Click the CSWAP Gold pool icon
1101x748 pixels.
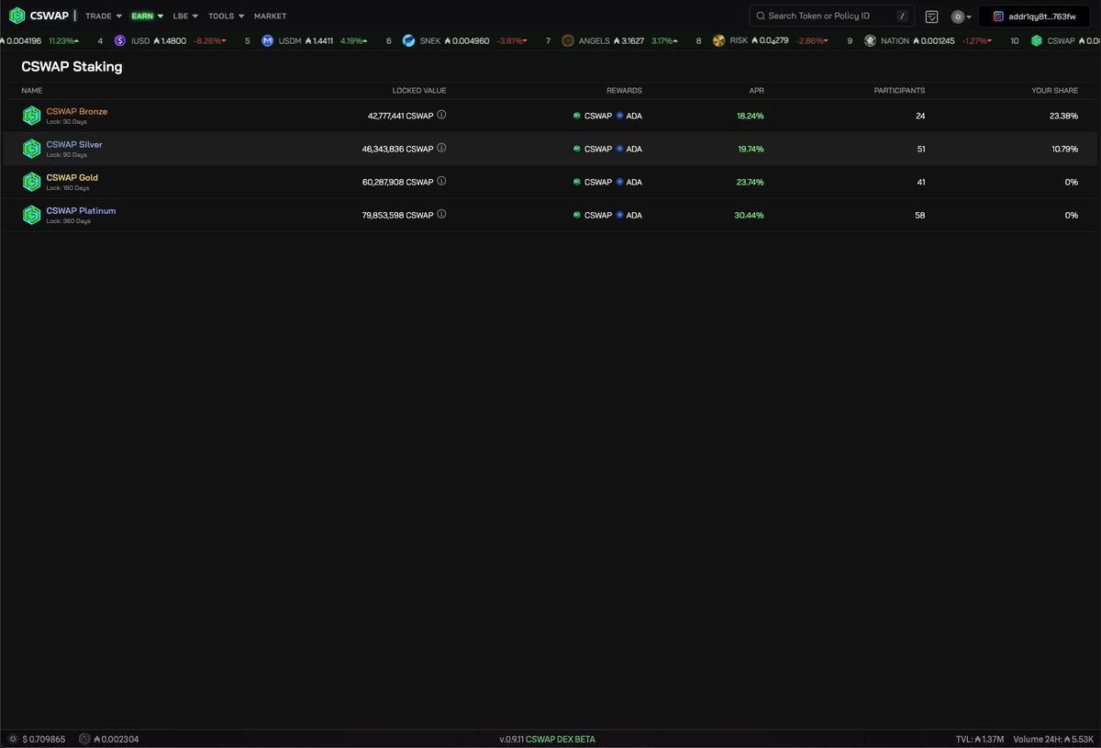[x=31, y=182]
